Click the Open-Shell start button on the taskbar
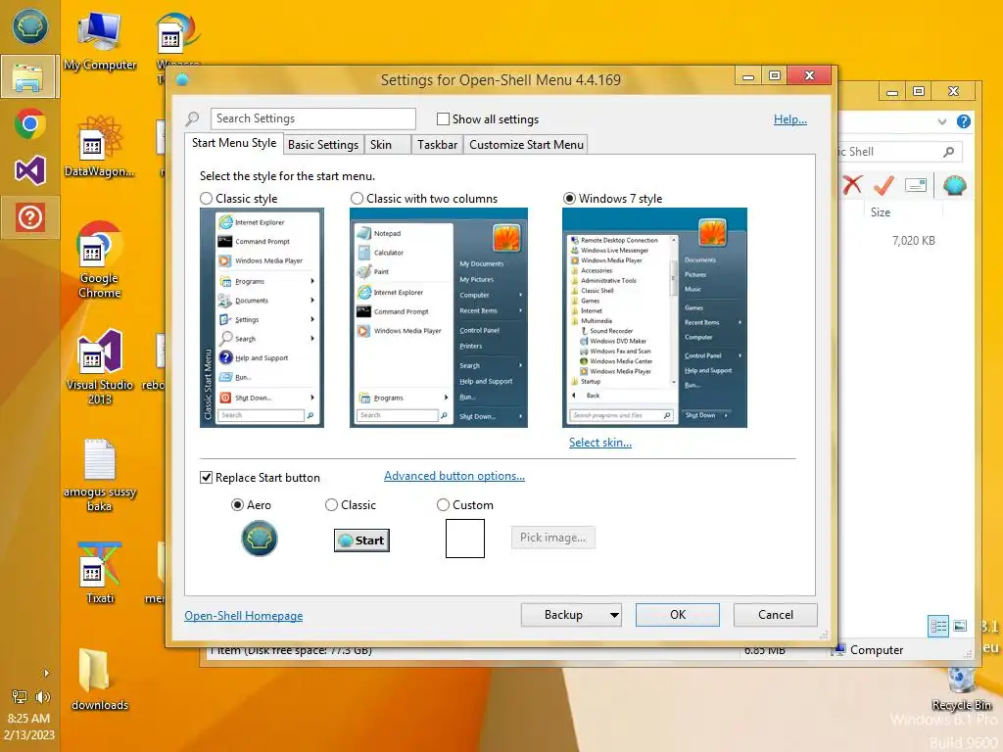Viewport: 1003px width, 752px height. click(29, 26)
